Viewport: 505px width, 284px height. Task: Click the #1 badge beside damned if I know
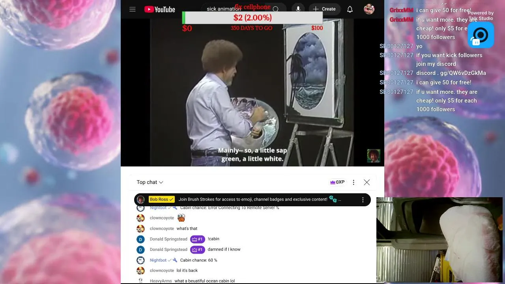tap(197, 250)
